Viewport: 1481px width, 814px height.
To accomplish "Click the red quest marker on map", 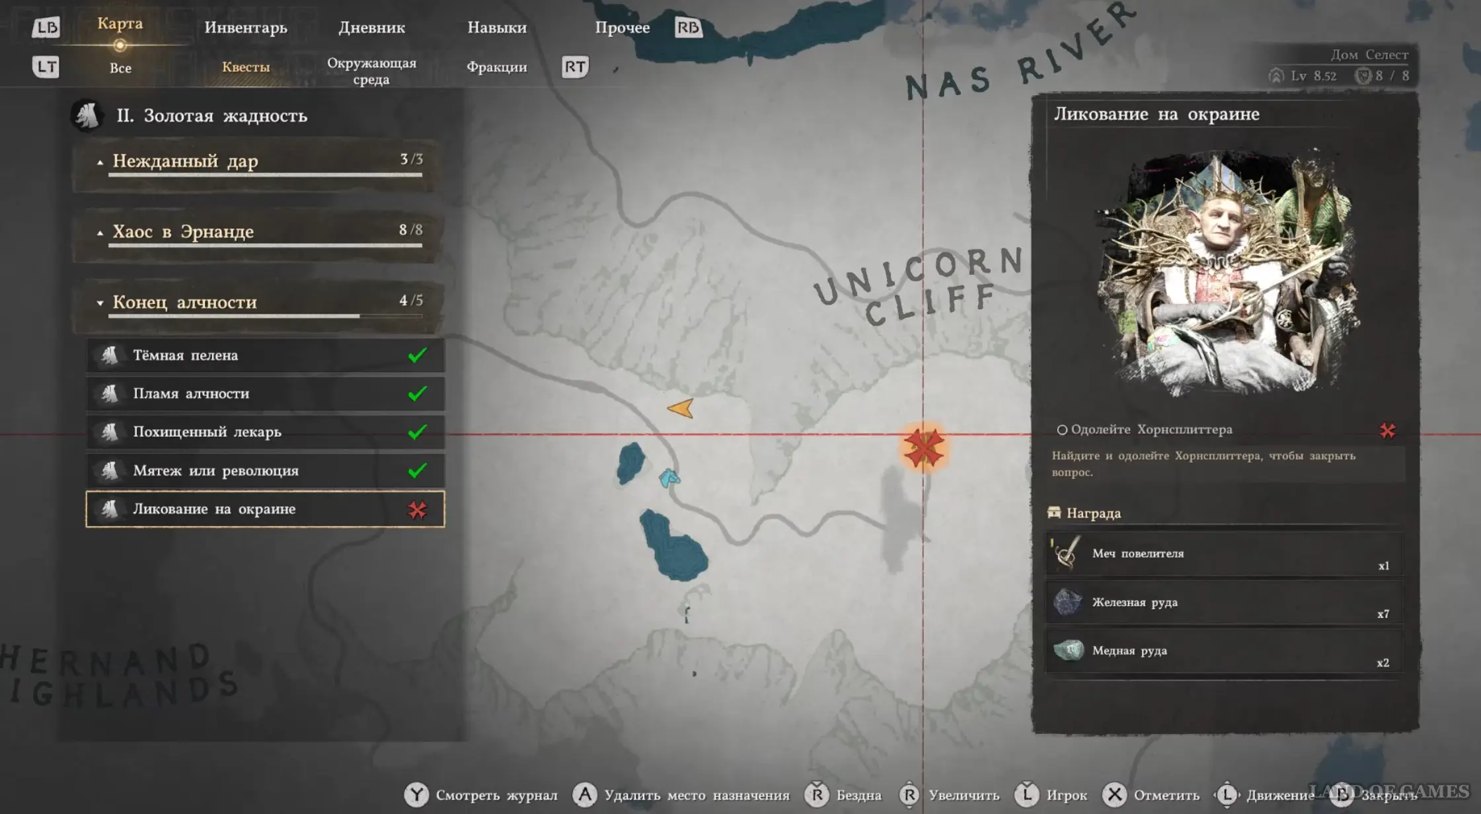I will (923, 448).
